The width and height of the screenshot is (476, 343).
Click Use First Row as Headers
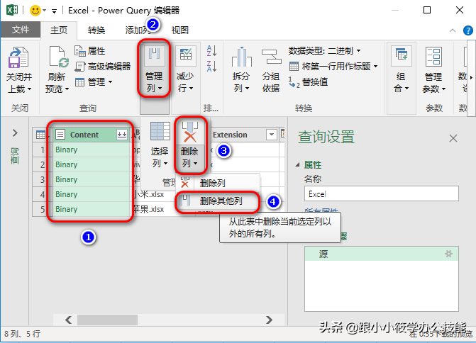331,66
